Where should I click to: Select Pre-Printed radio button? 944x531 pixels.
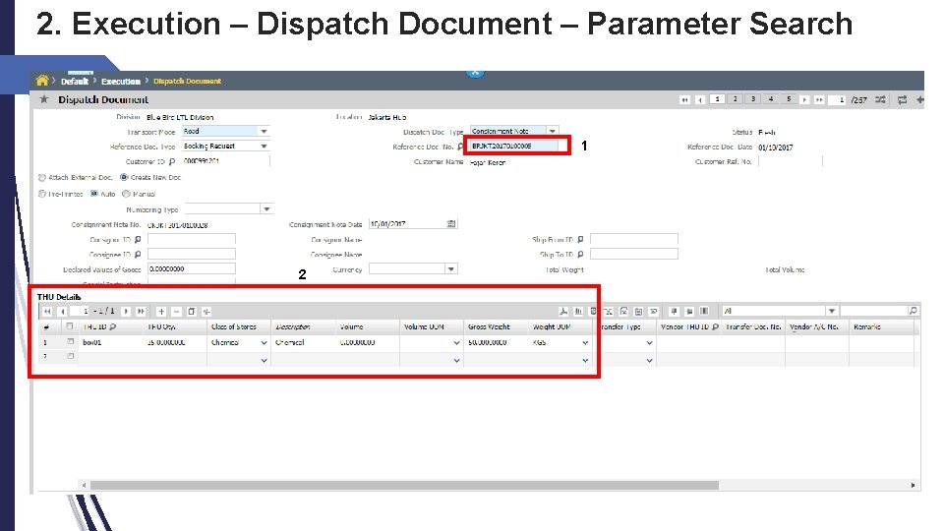42,194
